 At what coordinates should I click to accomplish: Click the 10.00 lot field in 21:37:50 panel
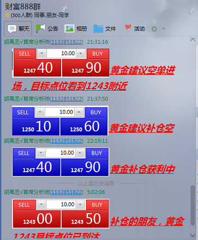[x=59, y=112]
